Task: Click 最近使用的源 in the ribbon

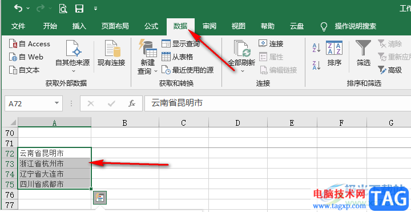Action: click(187, 70)
